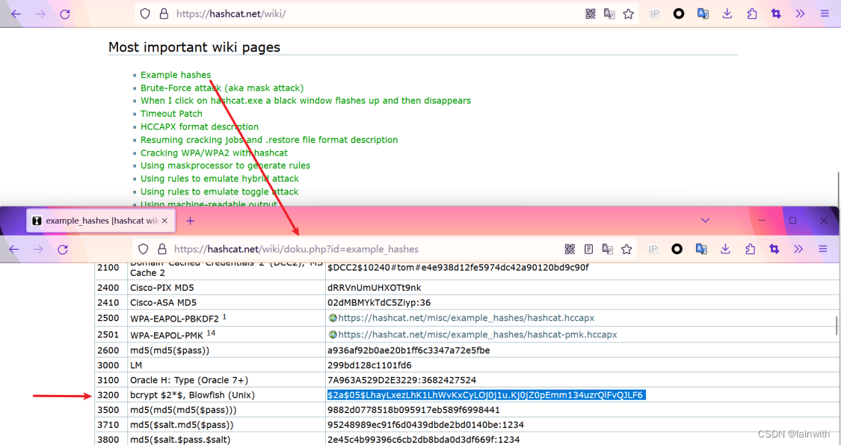841x445 pixels.
Task: Open downloads in the example_hashes window
Action: [725, 249]
